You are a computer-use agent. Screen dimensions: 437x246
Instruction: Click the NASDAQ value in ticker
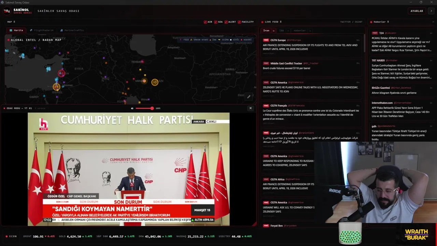(196, 236)
